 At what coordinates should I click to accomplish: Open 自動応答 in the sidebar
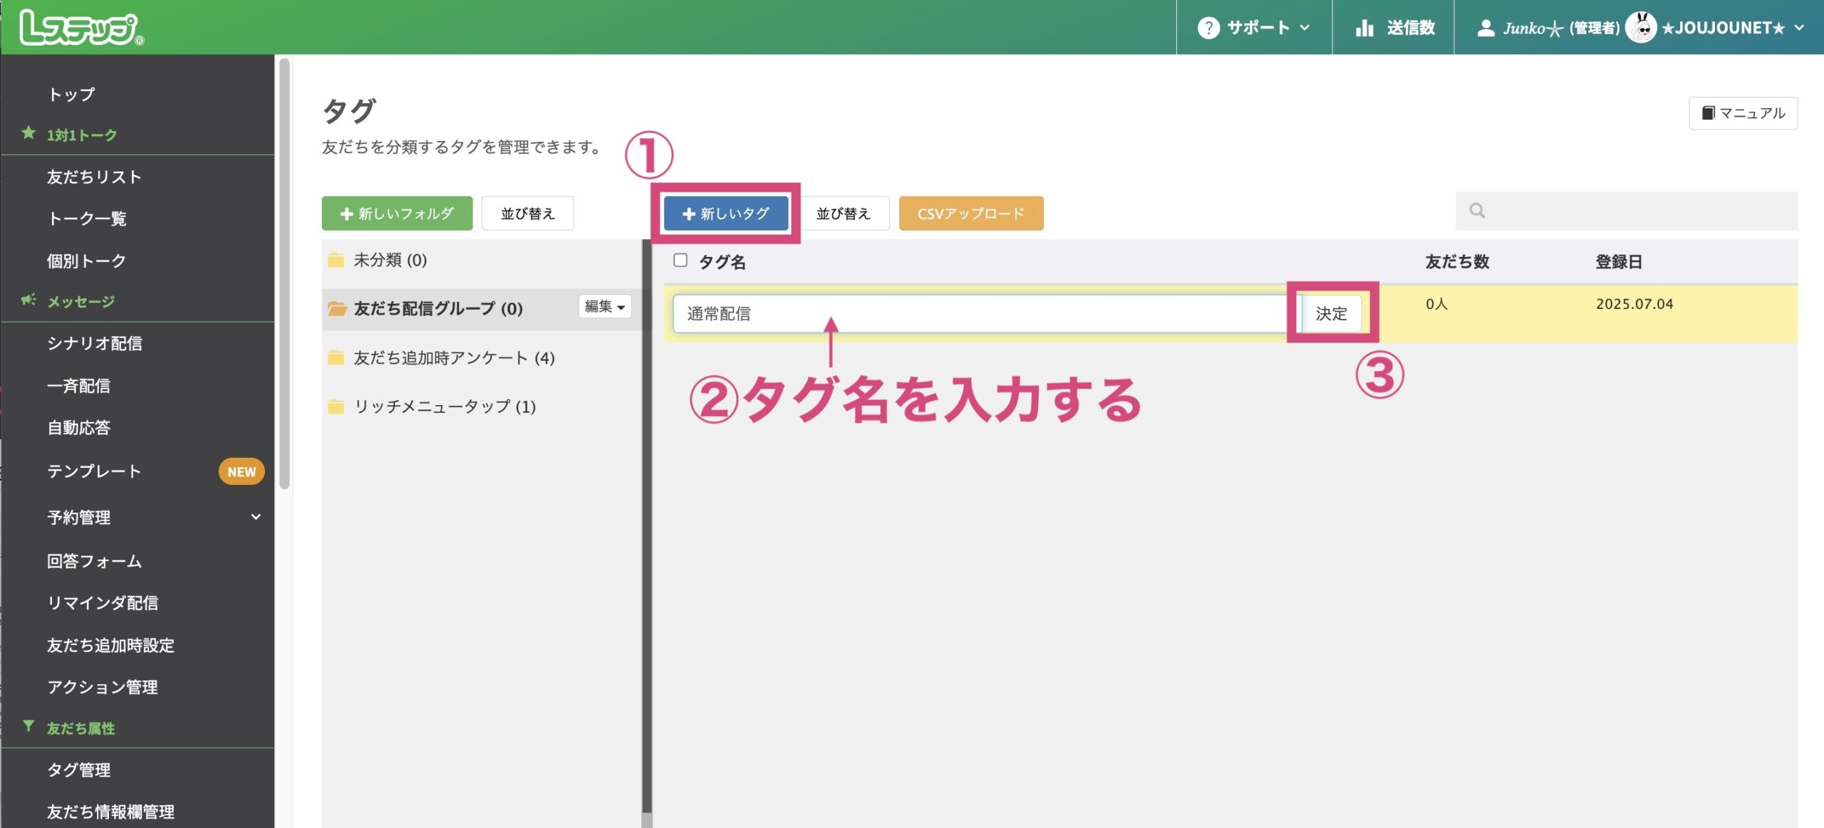(x=78, y=428)
